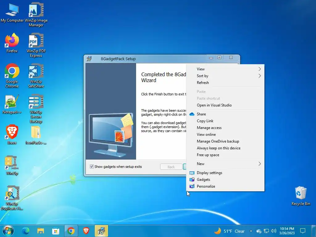Expand the New submenu
This screenshot has height=237, width=316.
(225, 164)
